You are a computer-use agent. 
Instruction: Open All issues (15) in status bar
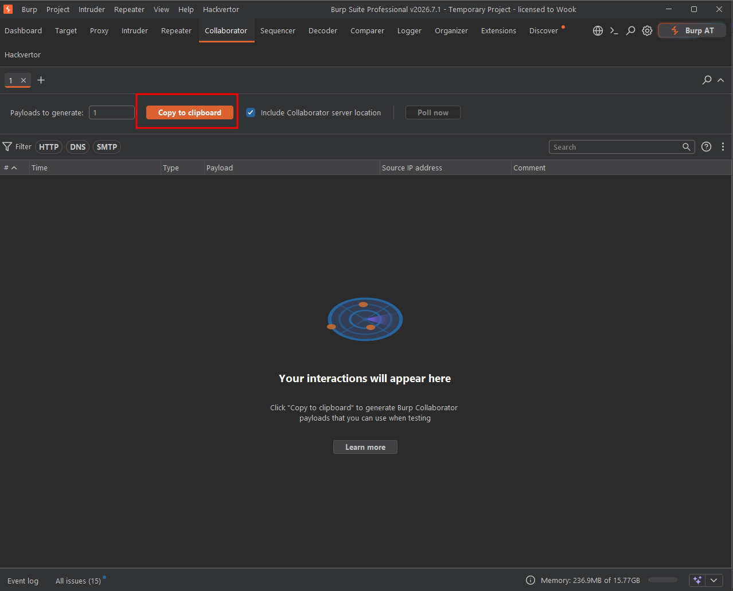79,581
